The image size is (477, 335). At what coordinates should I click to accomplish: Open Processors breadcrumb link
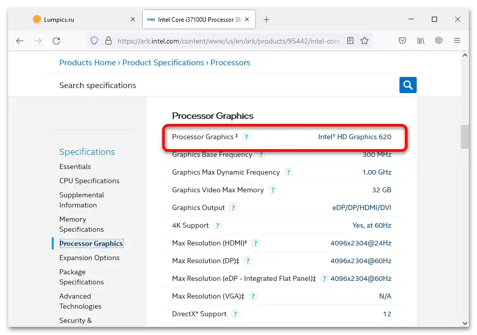230,63
